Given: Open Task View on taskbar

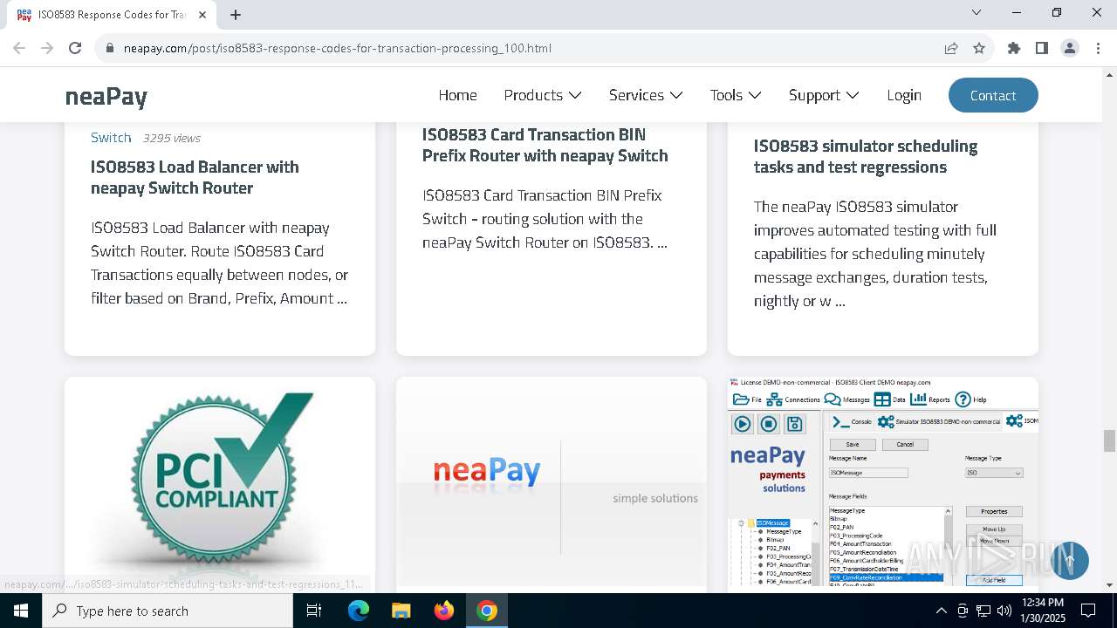Looking at the screenshot, I should point(314,611).
